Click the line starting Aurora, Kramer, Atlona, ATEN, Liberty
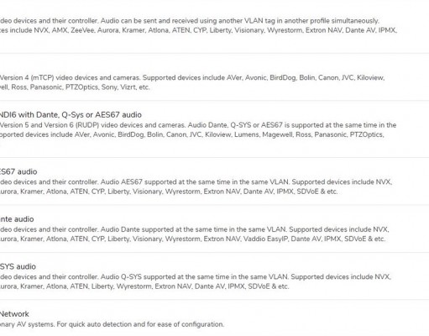The height and width of the screenshot is (336, 429). coord(144,286)
